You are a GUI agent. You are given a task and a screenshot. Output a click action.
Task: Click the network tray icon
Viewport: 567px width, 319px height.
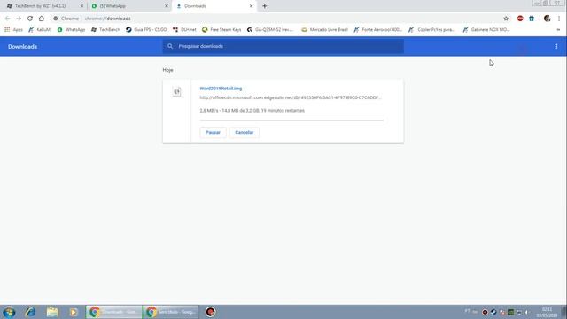click(519, 312)
